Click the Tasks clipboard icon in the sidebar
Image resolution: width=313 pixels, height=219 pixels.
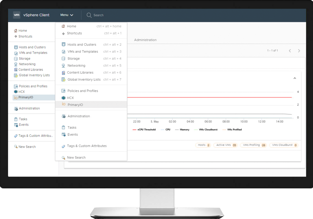pos(16,119)
